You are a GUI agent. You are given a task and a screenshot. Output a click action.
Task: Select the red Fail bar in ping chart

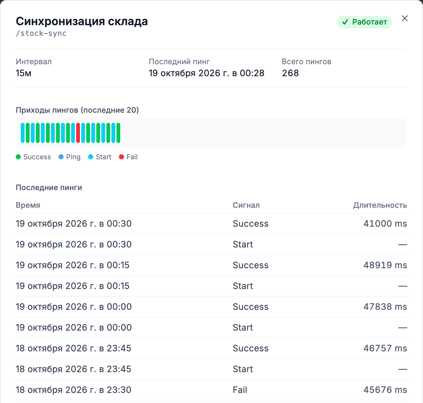click(78, 133)
